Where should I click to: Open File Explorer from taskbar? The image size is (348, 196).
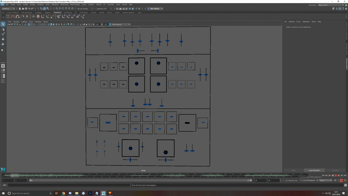pos(77,193)
